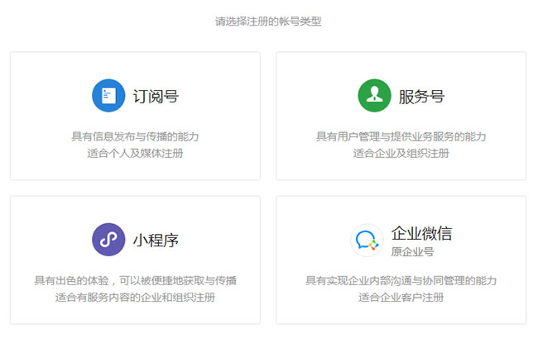Click the 企业微信 chat bubble icon
Screen dimensions: 538x348
point(367,241)
